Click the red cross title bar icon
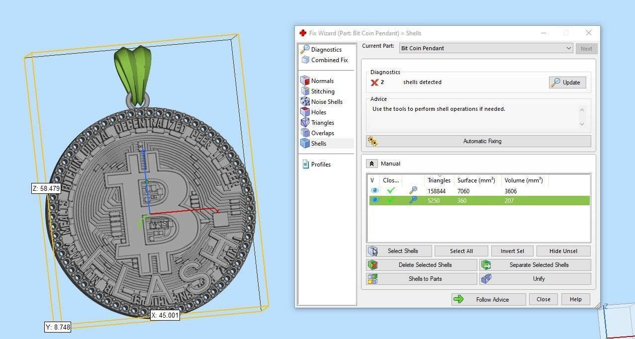This screenshot has width=635, height=339. coord(303,33)
